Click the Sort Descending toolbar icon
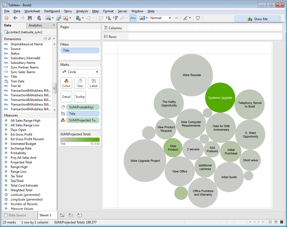 [115, 18]
